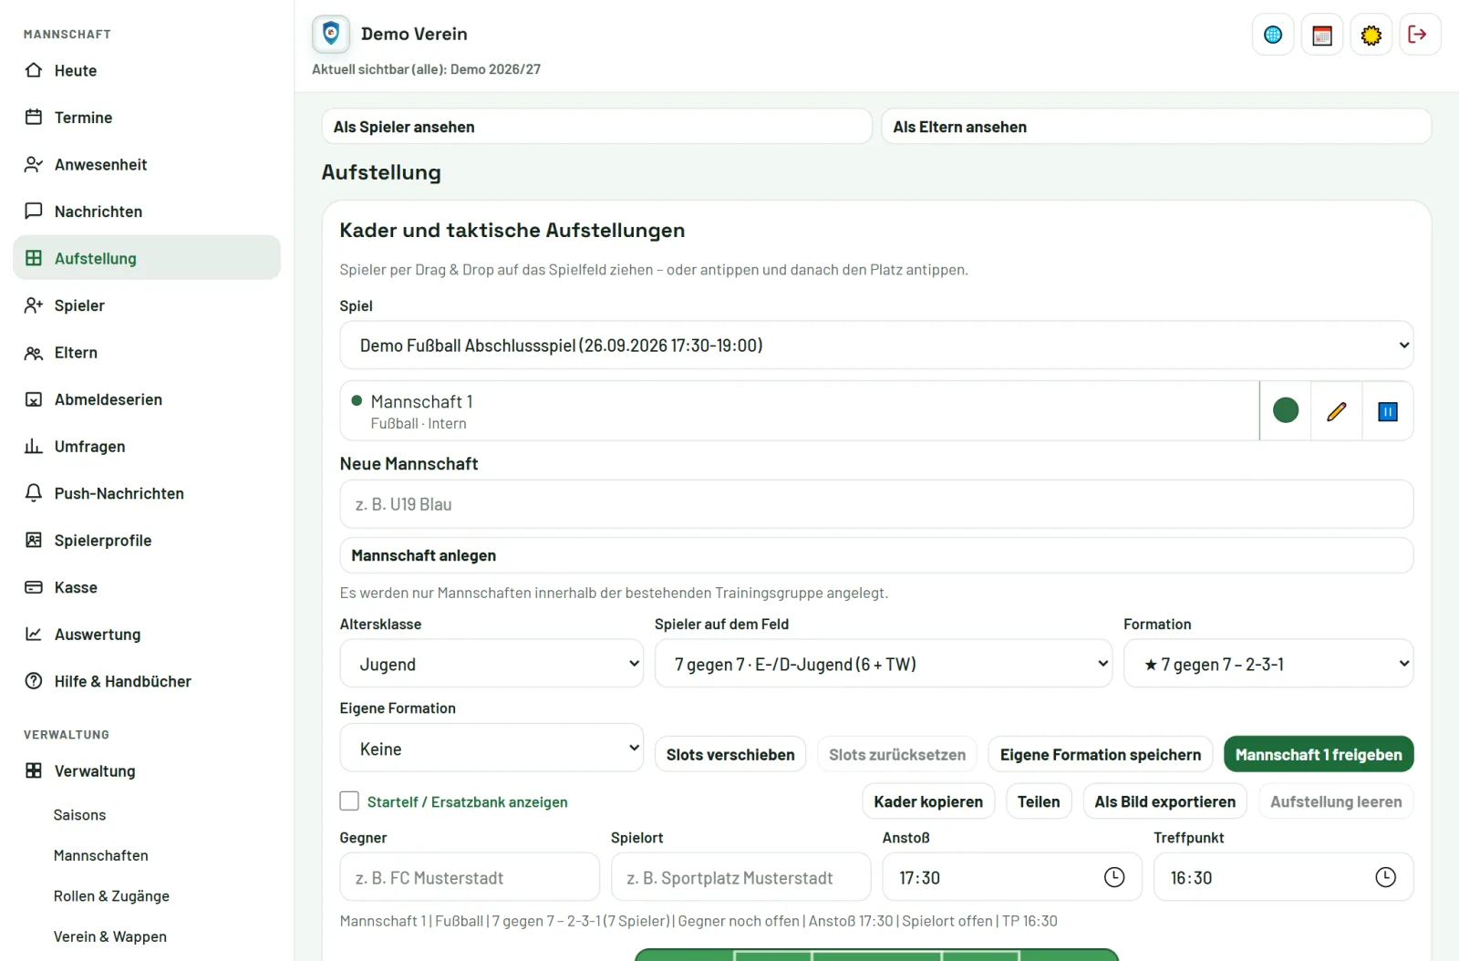Open Mannschaften under Verwaltung
The image size is (1459, 961).
(101, 855)
